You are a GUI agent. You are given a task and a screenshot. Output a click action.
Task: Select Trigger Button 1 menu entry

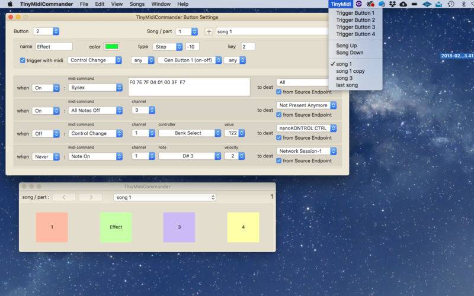(355, 13)
